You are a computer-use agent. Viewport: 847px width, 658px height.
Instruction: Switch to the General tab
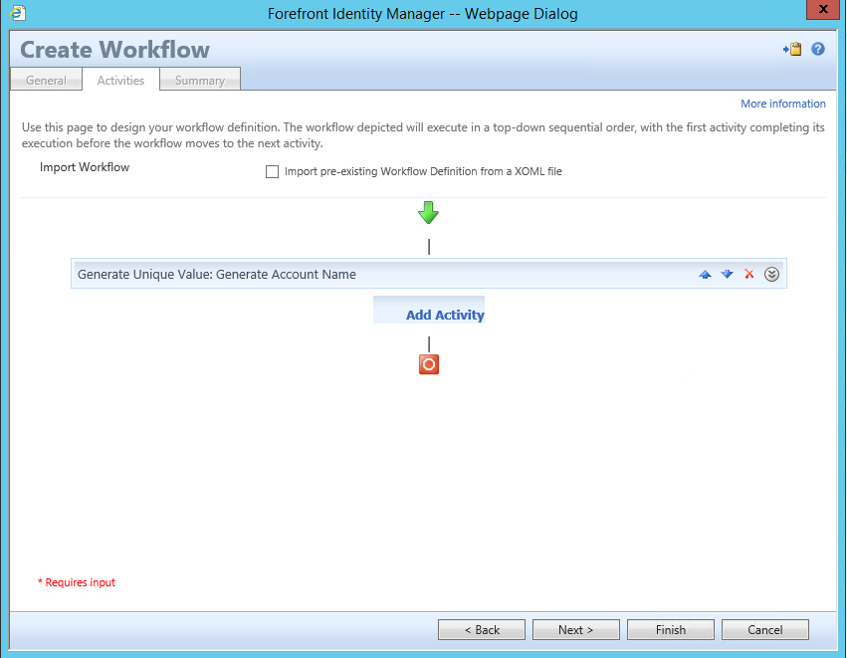point(47,80)
